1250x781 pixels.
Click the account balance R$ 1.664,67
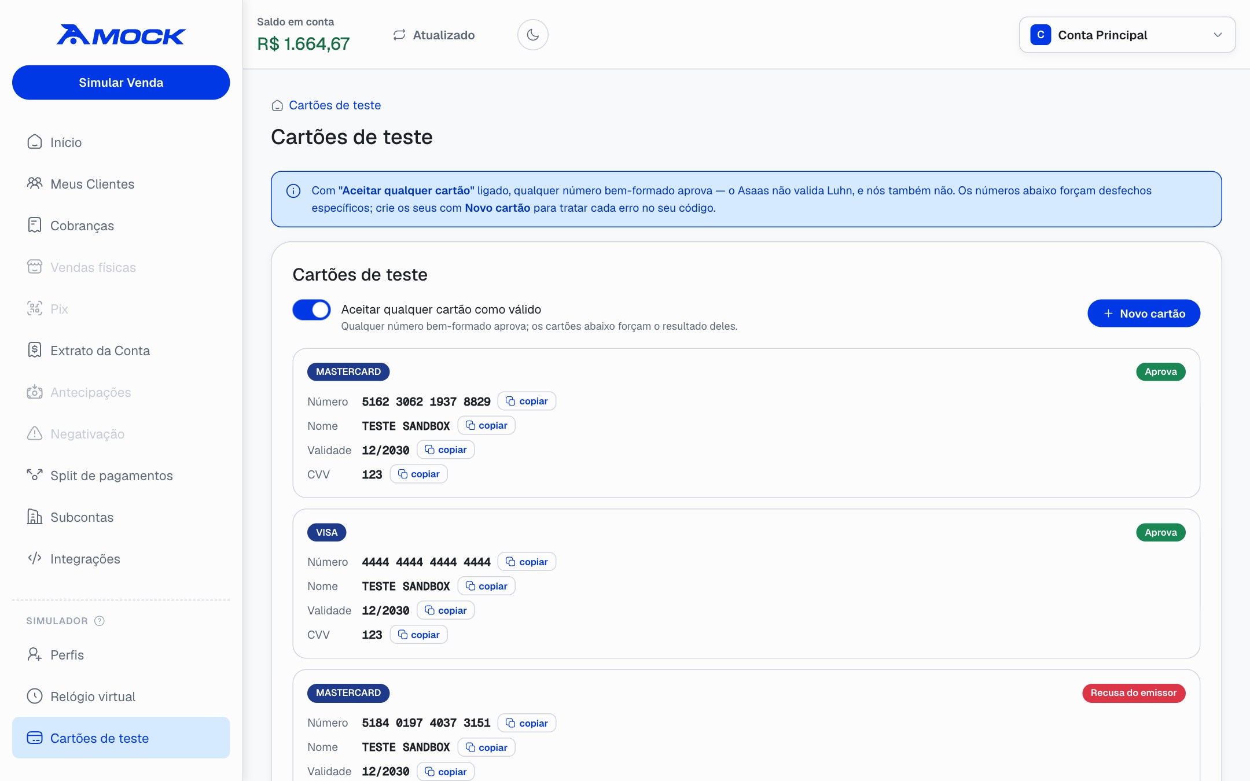click(x=303, y=44)
